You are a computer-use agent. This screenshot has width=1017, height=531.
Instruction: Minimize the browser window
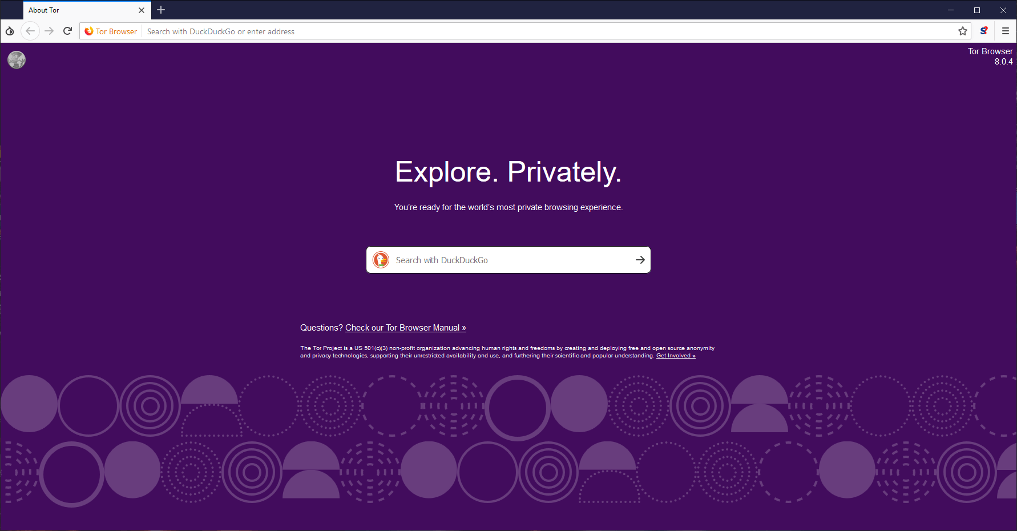(951, 10)
